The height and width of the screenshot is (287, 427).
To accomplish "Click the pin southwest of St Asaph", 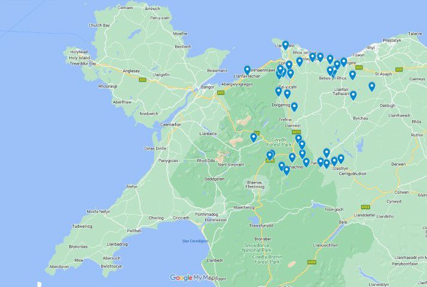I will [x=371, y=86].
